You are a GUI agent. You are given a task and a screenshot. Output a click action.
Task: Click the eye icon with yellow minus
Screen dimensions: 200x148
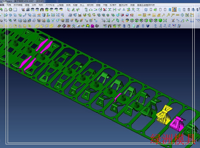[x=61, y=10]
